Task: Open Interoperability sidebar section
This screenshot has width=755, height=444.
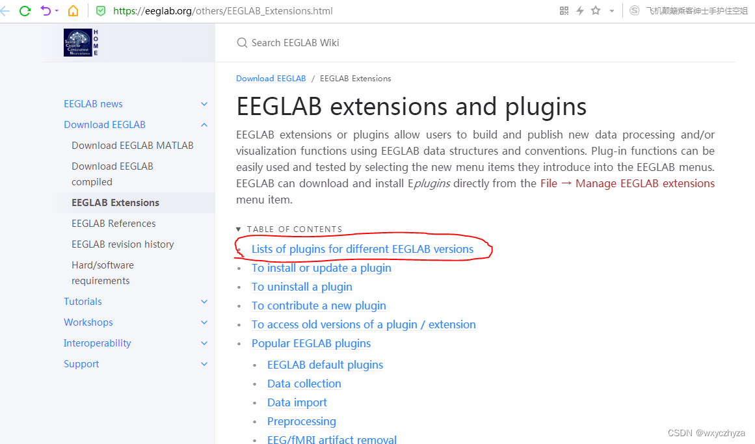Action: pyautogui.click(x=97, y=343)
